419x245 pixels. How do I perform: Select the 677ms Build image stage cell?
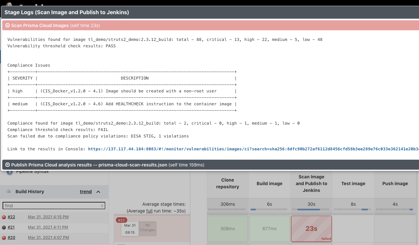pyautogui.click(x=270, y=229)
